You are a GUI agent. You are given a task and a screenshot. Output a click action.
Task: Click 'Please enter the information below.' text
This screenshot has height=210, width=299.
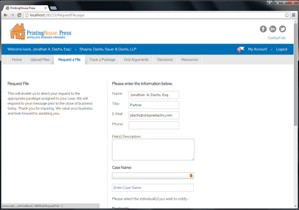(x=142, y=84)
